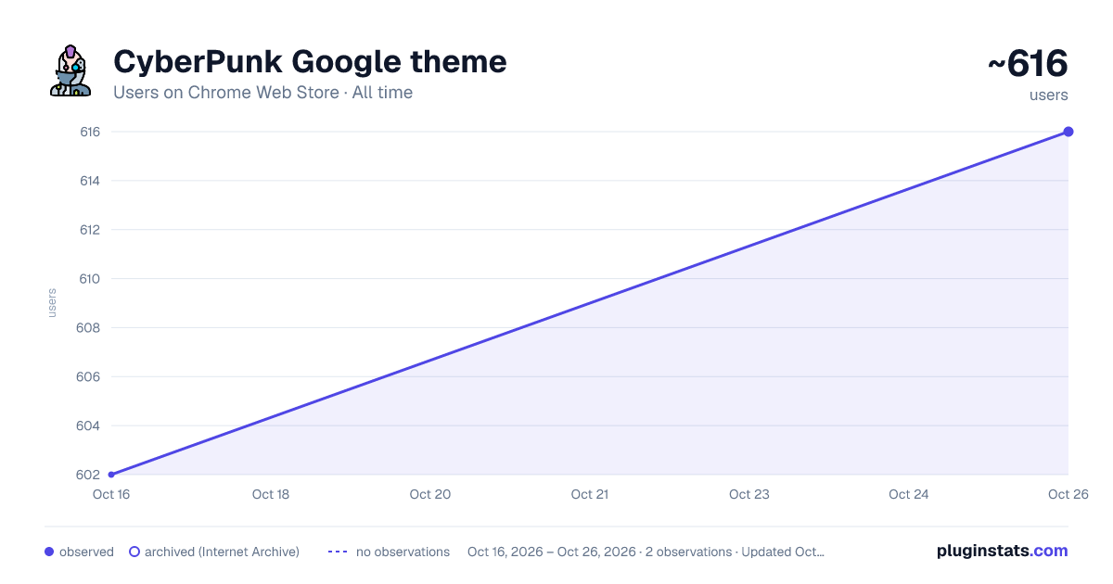Click the CyberPunk robot theme icon
The width and height of the screenshot is (1113, 584).
click(x=70, y=70)
